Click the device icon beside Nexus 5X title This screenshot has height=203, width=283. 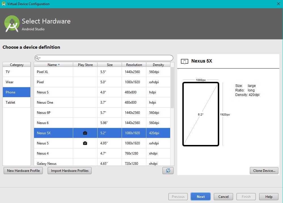[x=184, y=61]
